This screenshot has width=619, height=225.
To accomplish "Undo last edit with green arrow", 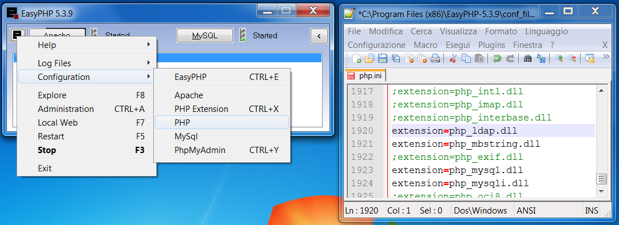I will pyautogui.click(x=497, y=59).
